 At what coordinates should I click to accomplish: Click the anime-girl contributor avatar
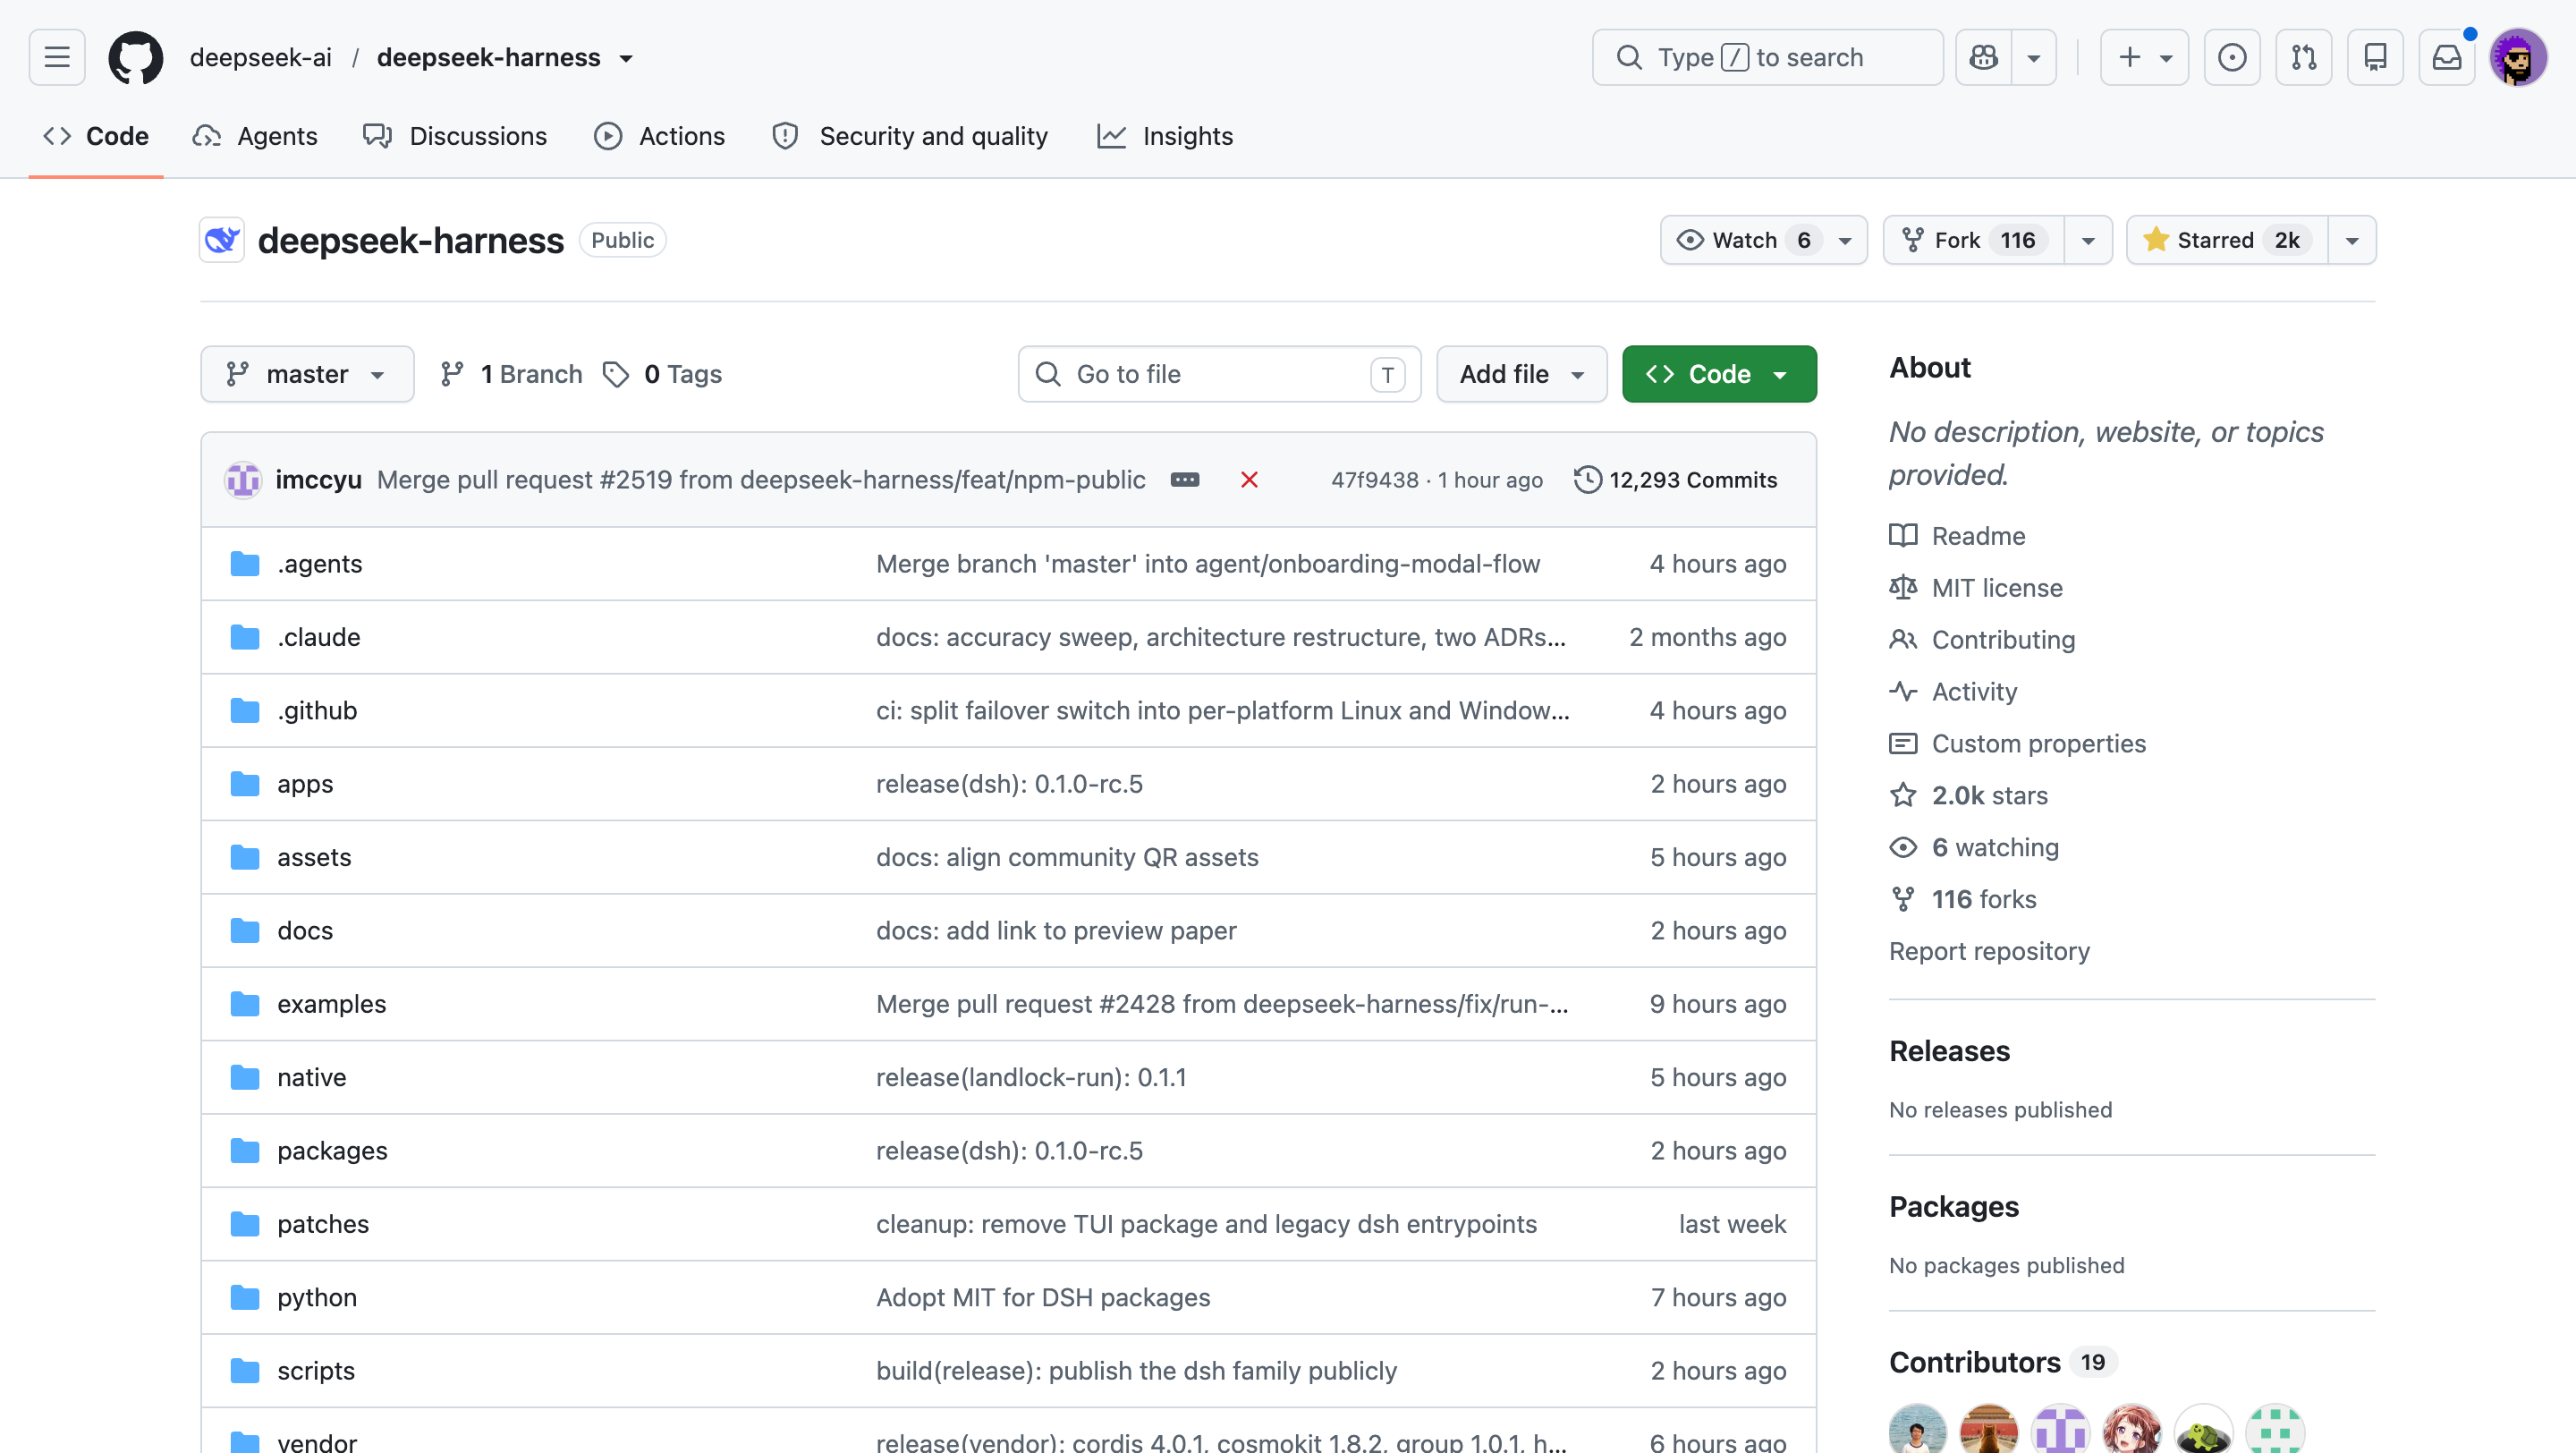point(2132,1430)
